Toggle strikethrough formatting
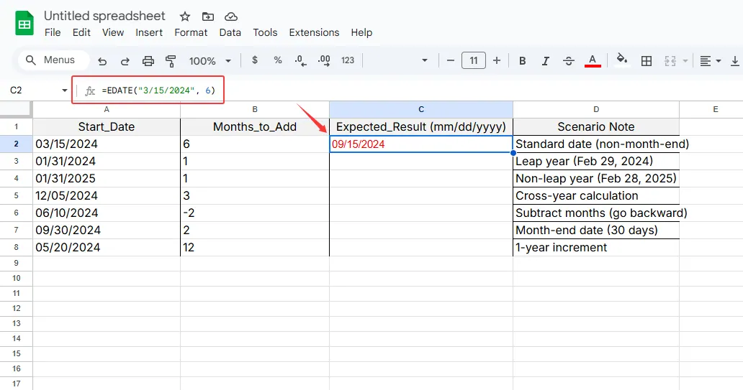 pyautogui.click(x=569, y=61)
